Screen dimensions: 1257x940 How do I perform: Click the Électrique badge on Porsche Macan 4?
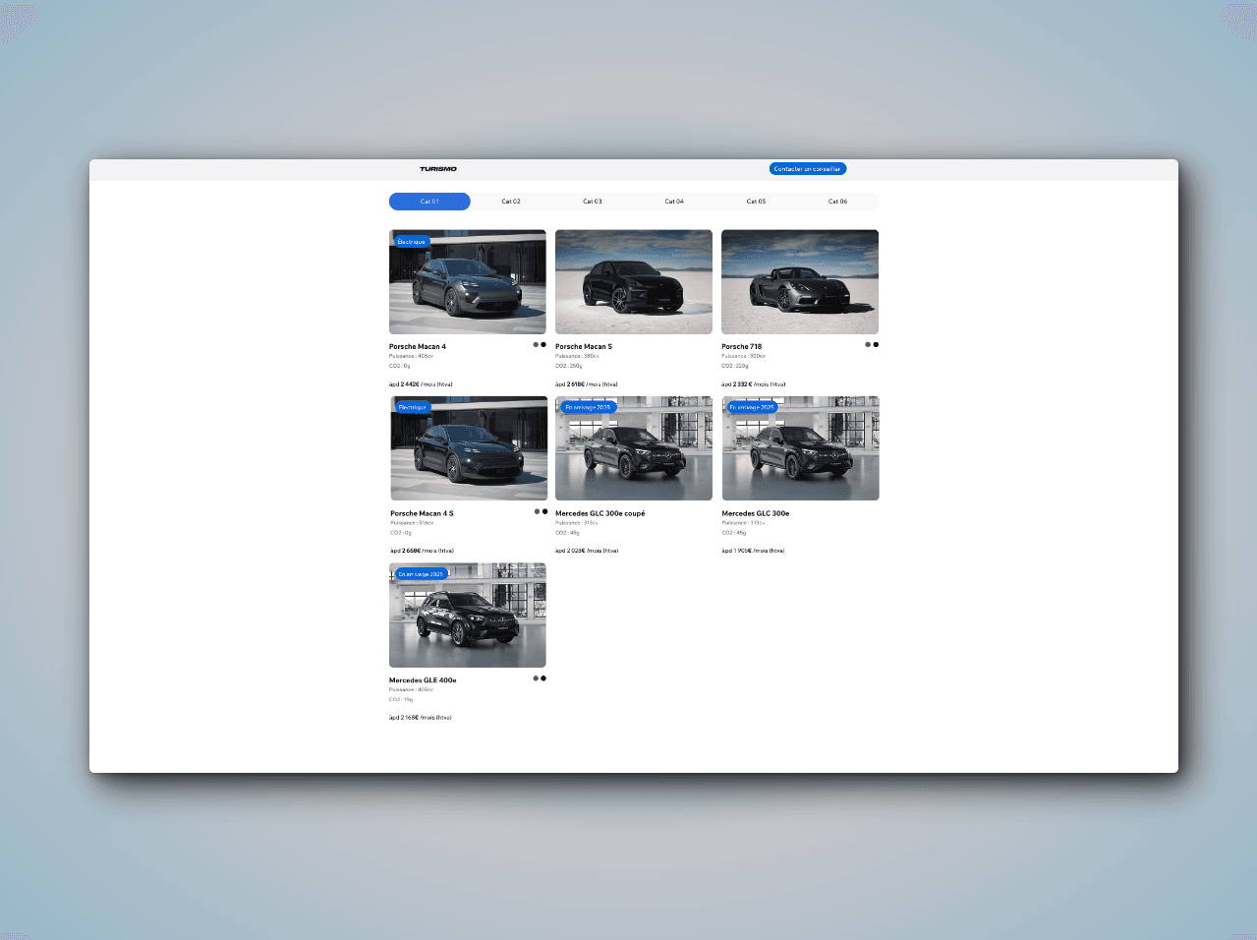click(412, 242)
